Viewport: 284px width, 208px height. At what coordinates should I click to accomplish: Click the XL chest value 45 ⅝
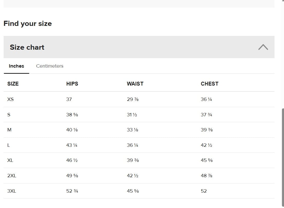[207, 160]
